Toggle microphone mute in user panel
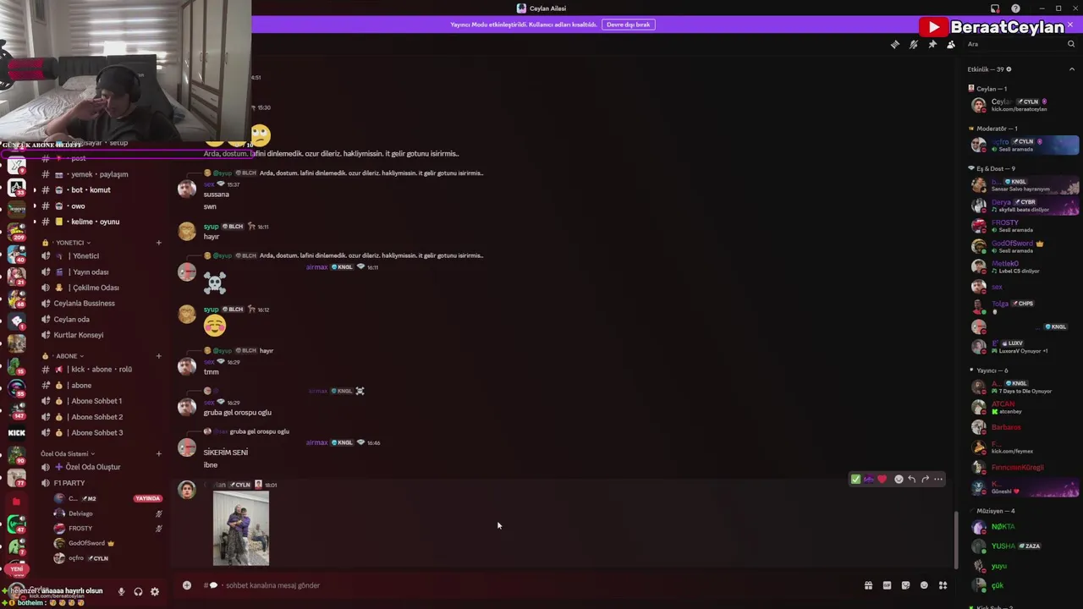The height and width of the screenshot is (609, 1083). pyautogui.click(x=122, y=592)
